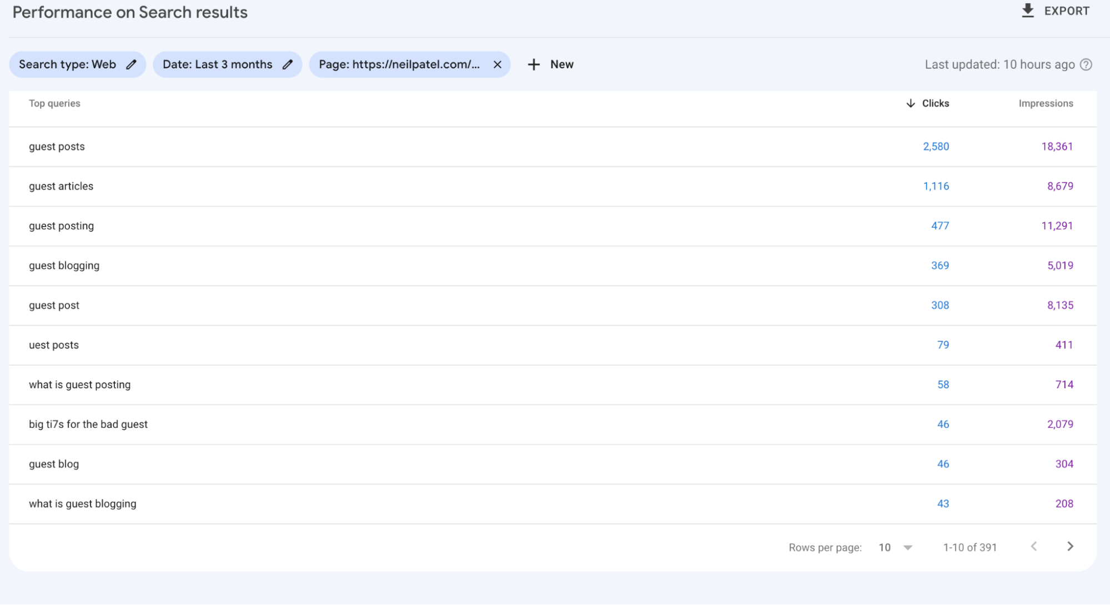Click the EXPORT button label

click(x=1067, y=11)
